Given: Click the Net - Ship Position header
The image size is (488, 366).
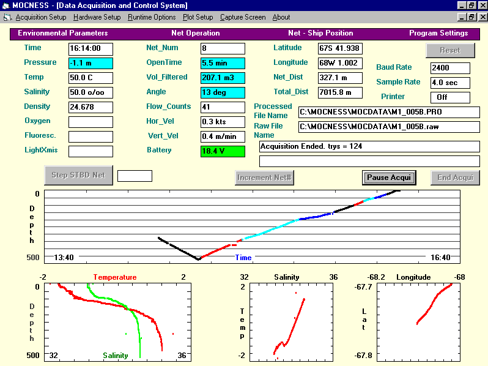Looking at the screenshot, I should 320,33.
